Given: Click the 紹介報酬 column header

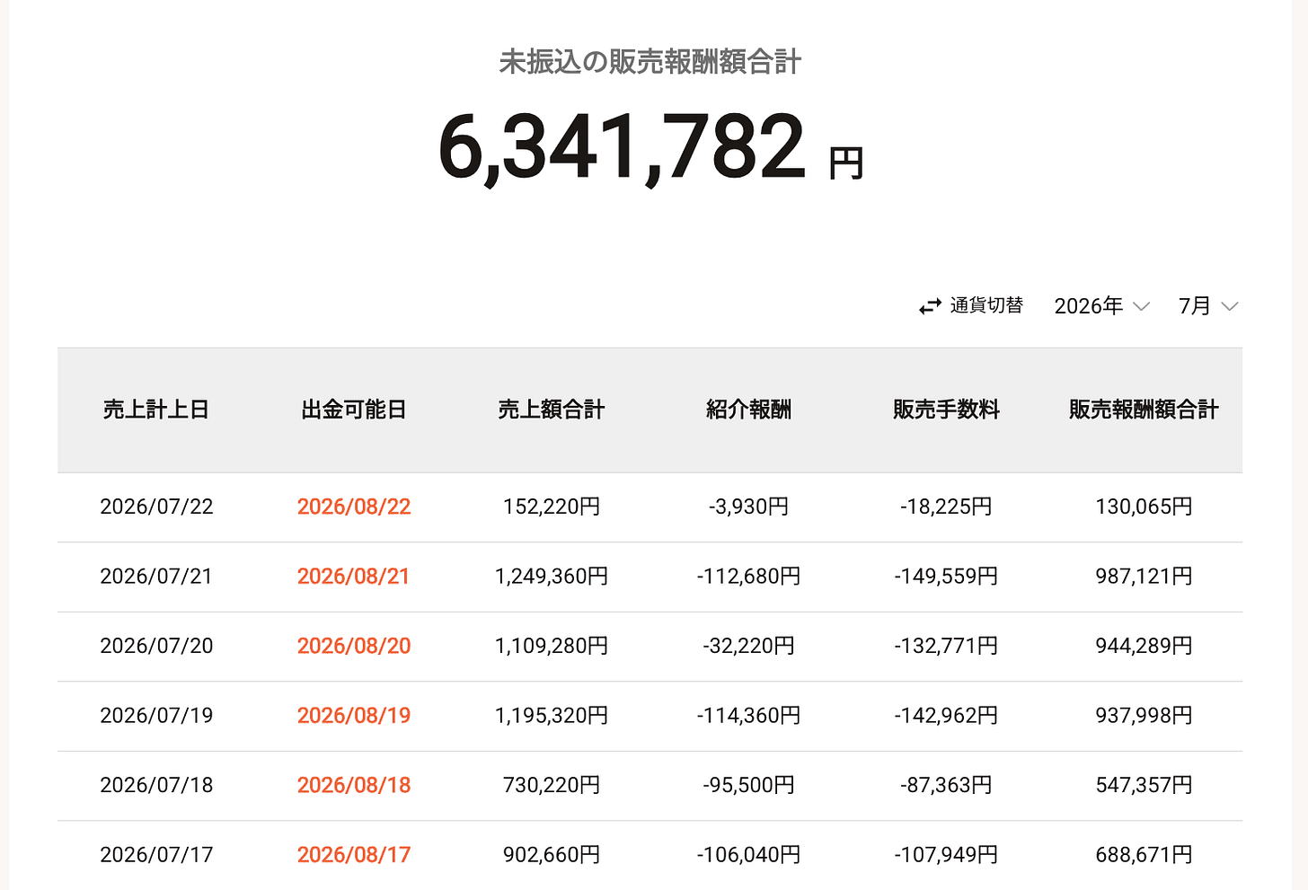Looking at the screenshot, I should (749, 410).
